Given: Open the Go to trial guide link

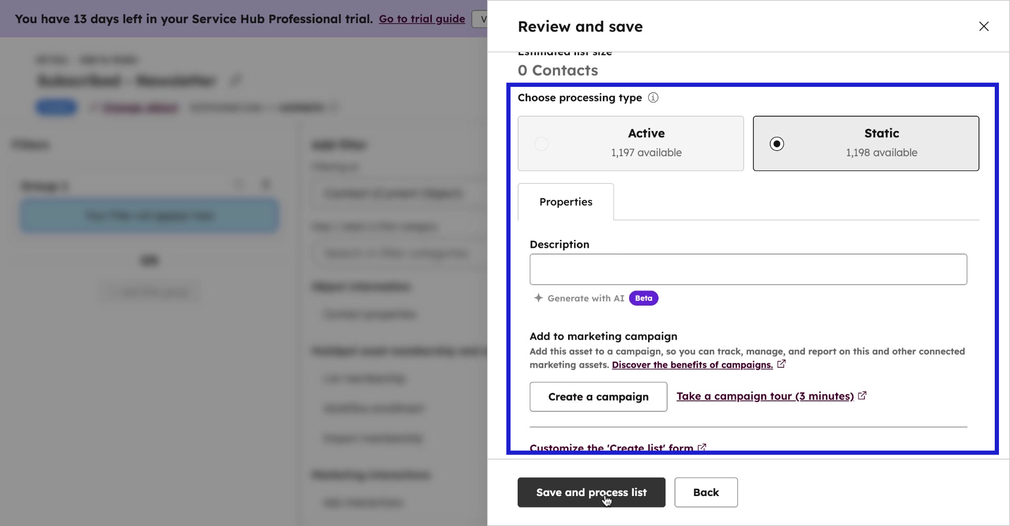Looking at the screenshot, I should pos(421,19).
